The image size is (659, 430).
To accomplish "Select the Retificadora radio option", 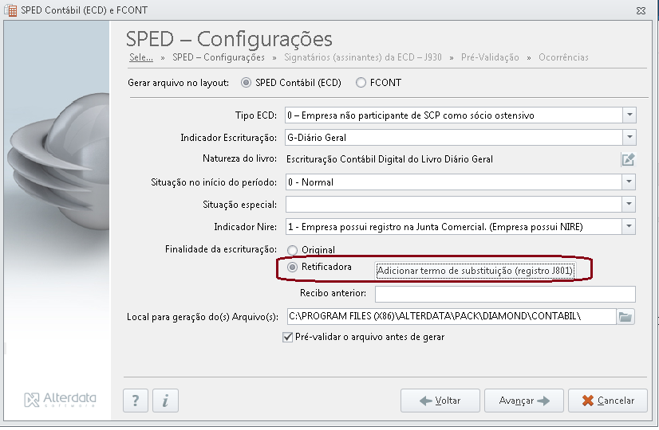I will coord(292,267).
